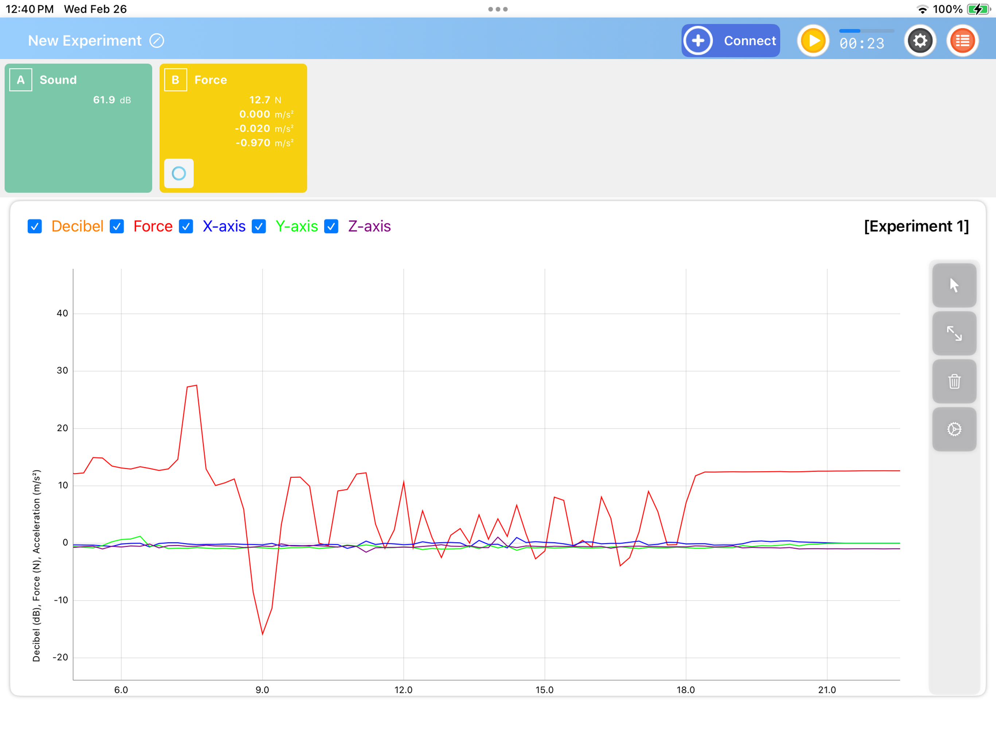The width and height of the screenshot is (996, 747).
Task: Toggle the Force series checkbox
Action: [x=117, y=226]
